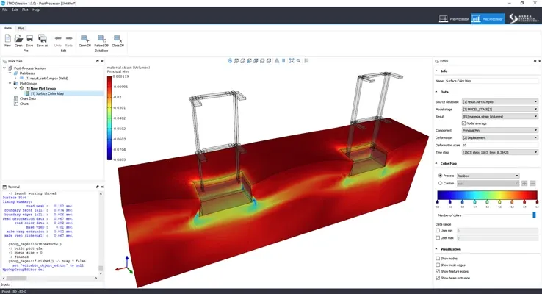Click the add custom color map plus button
This screenshot has height=294, width=542.
(524, 183)
